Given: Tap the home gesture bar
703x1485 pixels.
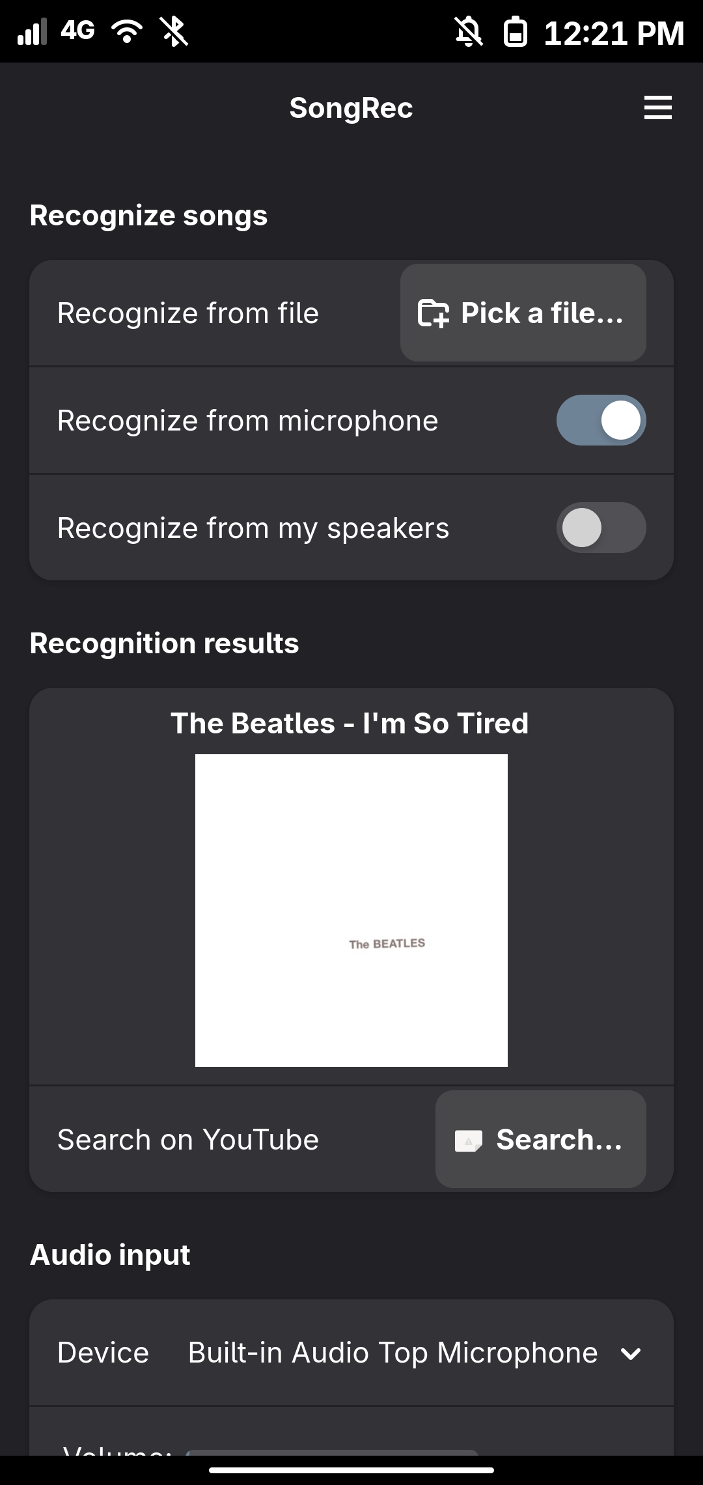Looking at the screenshot, I should [351, 1470].
